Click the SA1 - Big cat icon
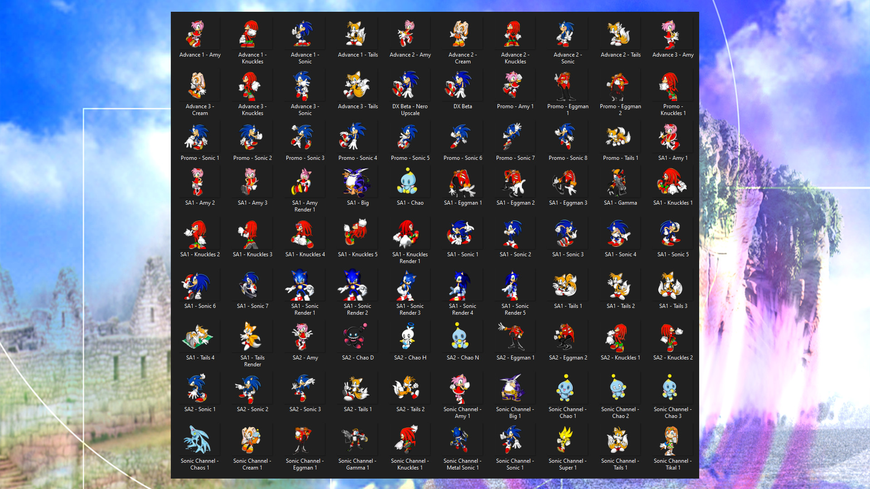870x489 pixels. pos(358,182)
